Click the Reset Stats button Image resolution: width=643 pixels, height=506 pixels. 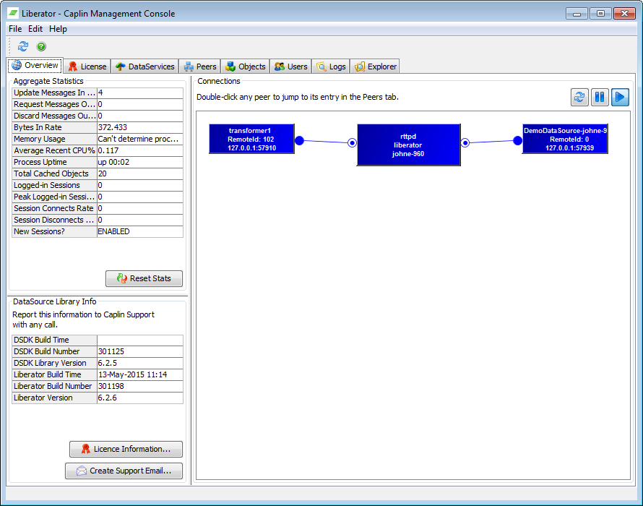144,278
